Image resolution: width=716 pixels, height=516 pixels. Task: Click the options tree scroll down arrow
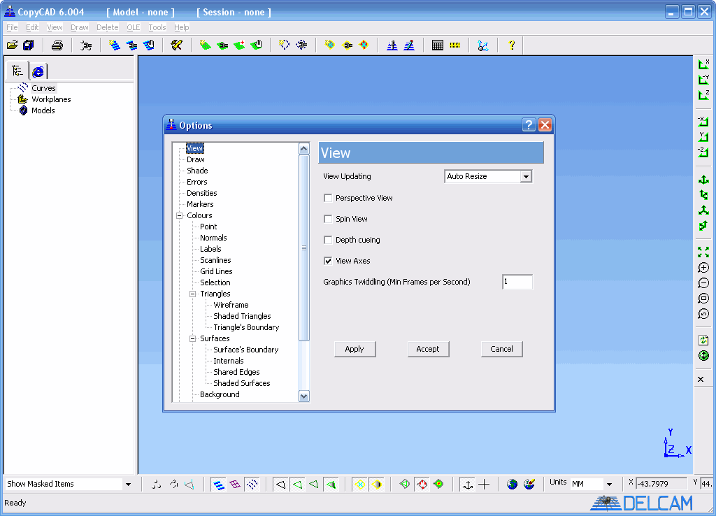pyautogui.click(x=304, y=396)
